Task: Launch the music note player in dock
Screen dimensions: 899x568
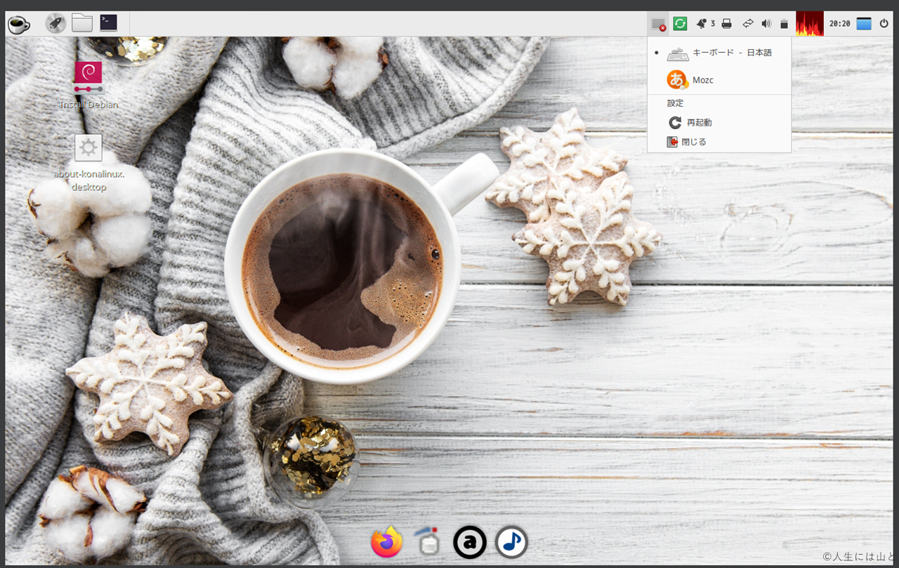Action: (511, 542)
